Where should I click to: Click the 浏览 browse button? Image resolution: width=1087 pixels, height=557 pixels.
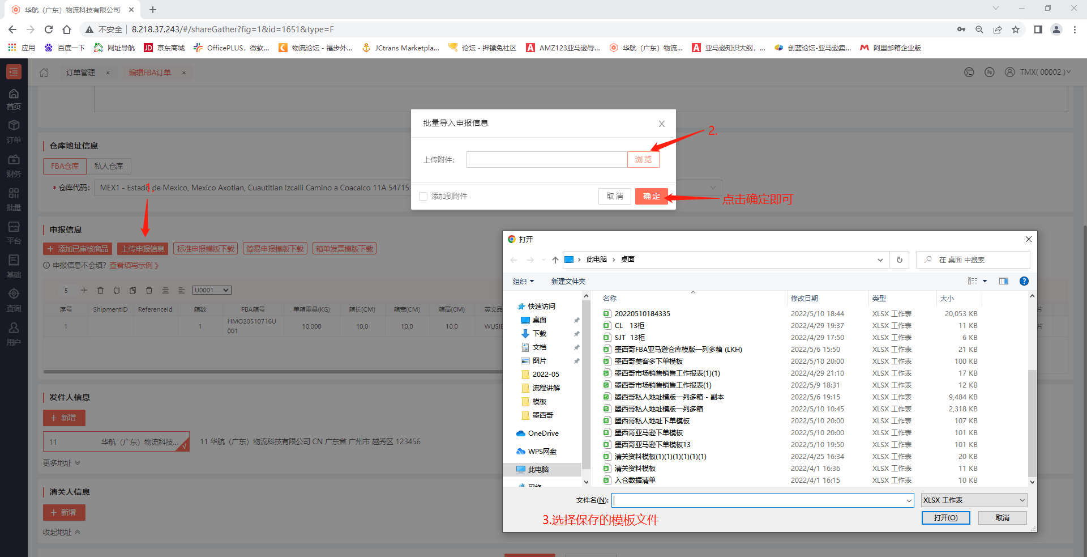[x=643, y=160]
